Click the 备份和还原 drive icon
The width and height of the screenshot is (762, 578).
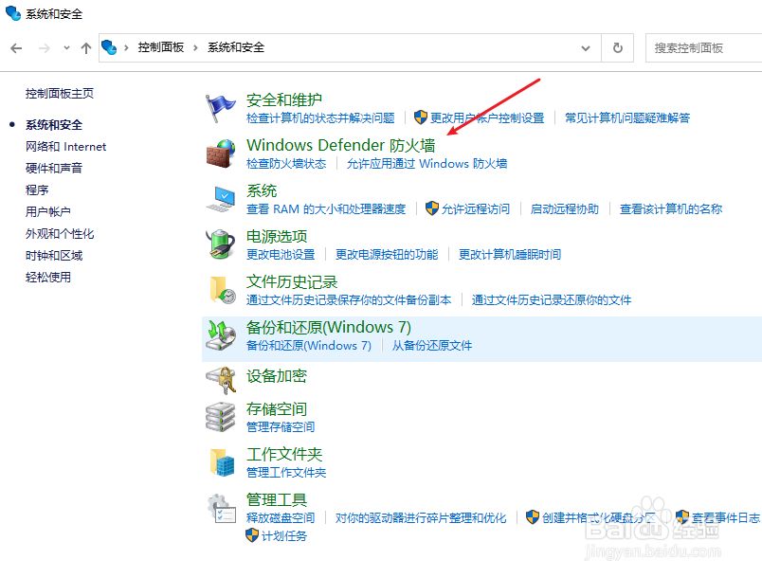(221, 335)
